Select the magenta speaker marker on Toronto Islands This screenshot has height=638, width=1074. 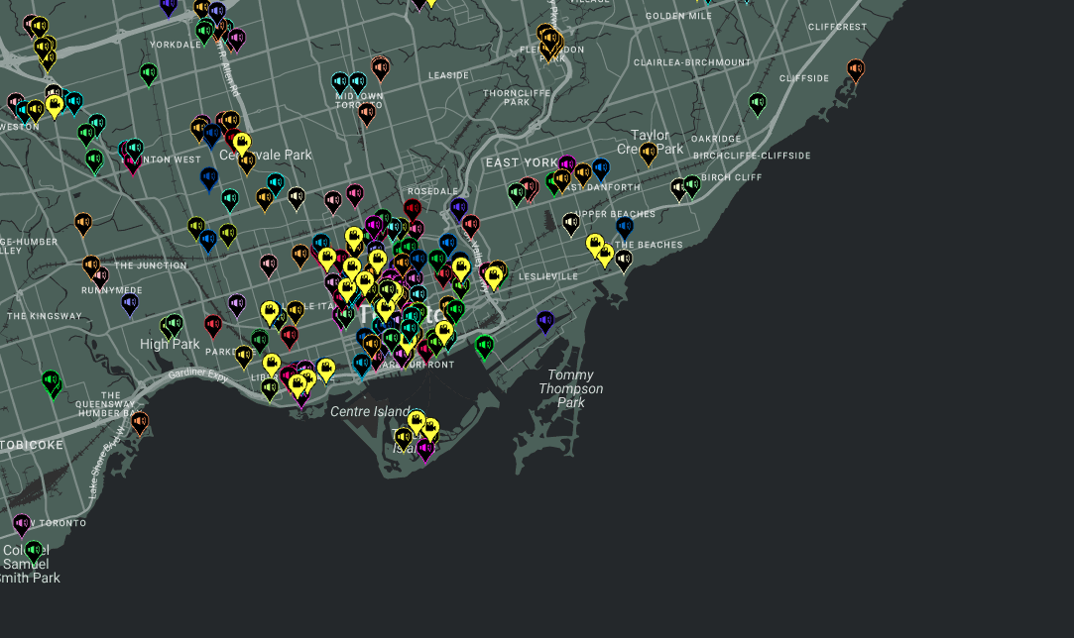[x=425, y=449]
